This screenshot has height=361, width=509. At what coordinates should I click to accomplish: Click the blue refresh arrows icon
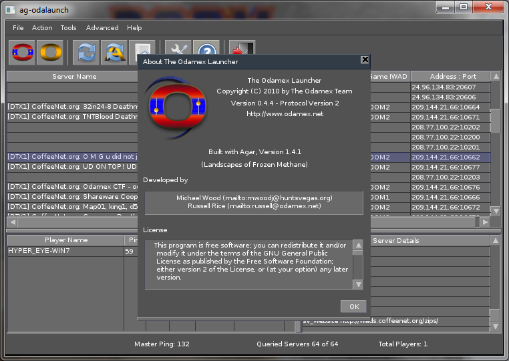coord(86,52)
